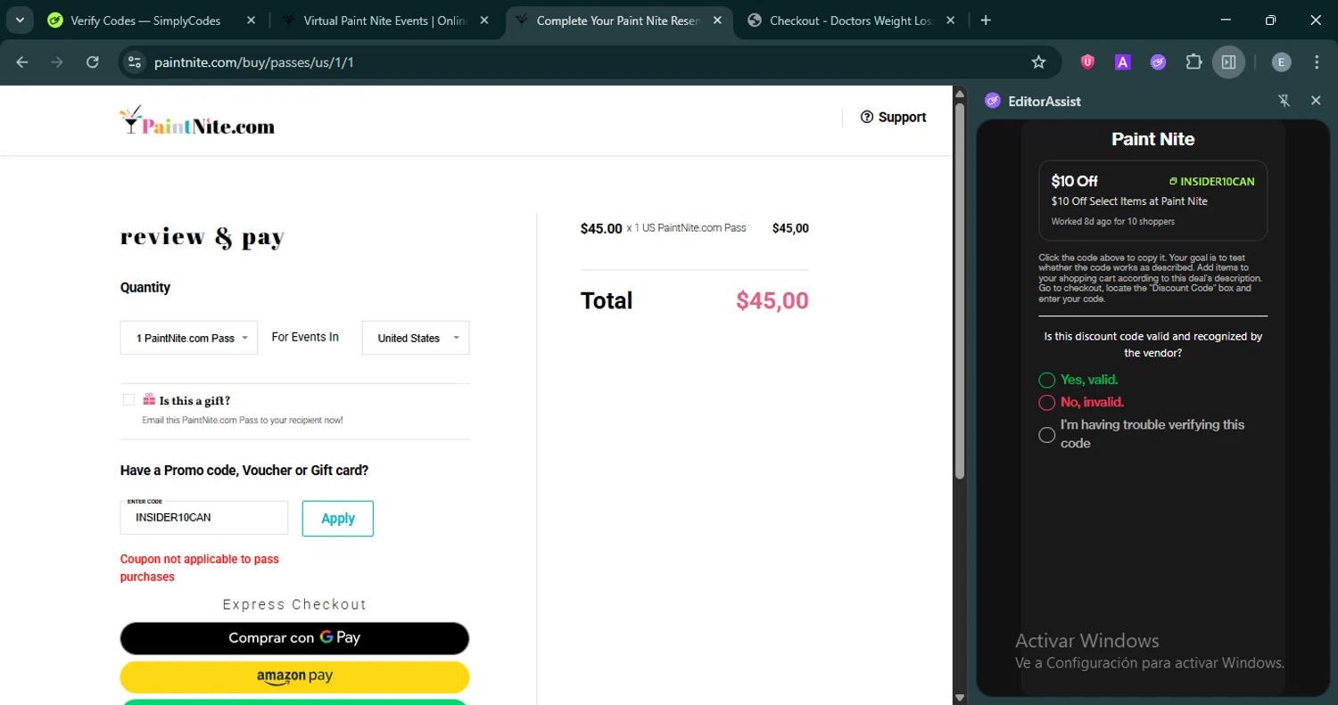Open the uBlock shield extension icon
The width and height of the screenshot is (1338, 705).
(x=1087, y=61)
